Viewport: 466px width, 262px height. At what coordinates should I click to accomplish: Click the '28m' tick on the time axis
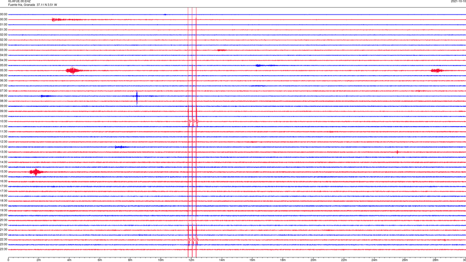(435, 260)
